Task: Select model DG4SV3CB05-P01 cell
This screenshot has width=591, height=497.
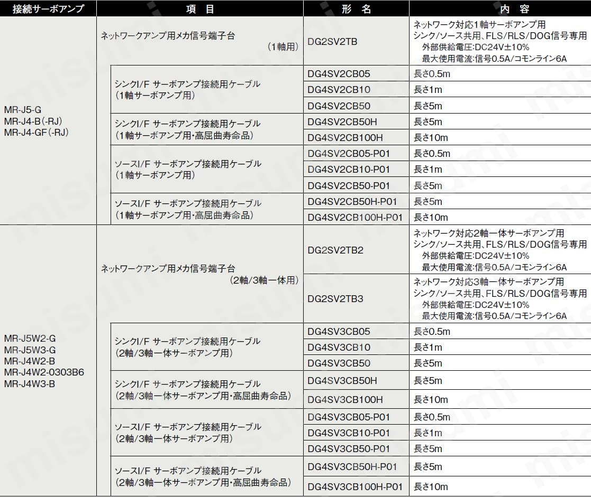Action: pyautogui.click(x=356, y=417)
